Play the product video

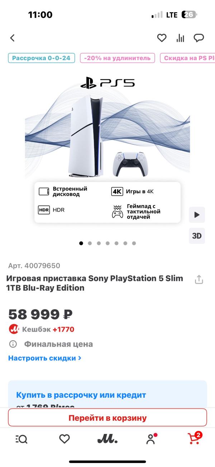(x=197, y=215)
